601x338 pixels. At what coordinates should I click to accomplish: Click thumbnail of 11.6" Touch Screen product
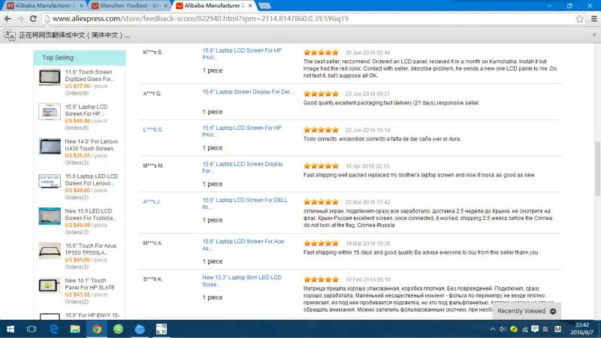50,77
